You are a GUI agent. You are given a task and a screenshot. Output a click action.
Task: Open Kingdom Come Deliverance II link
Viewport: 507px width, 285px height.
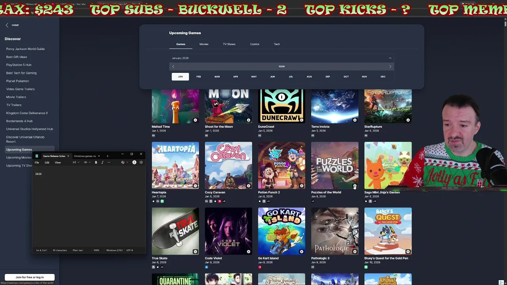tap(27, 113)
